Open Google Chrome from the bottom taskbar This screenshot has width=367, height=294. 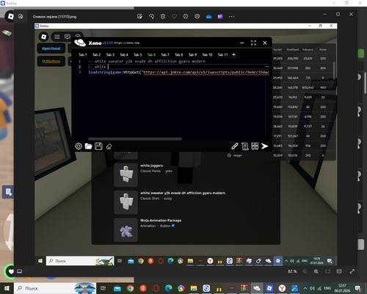pos(130,288)
